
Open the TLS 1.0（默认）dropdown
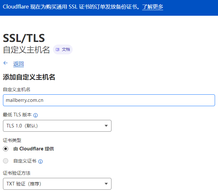coord(57,126)
